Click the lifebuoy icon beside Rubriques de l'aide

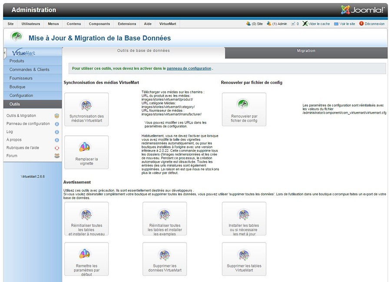point(57,148)
